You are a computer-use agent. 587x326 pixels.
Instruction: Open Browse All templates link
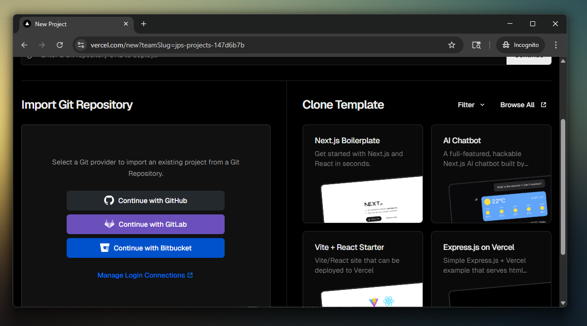tap(523, 105)
